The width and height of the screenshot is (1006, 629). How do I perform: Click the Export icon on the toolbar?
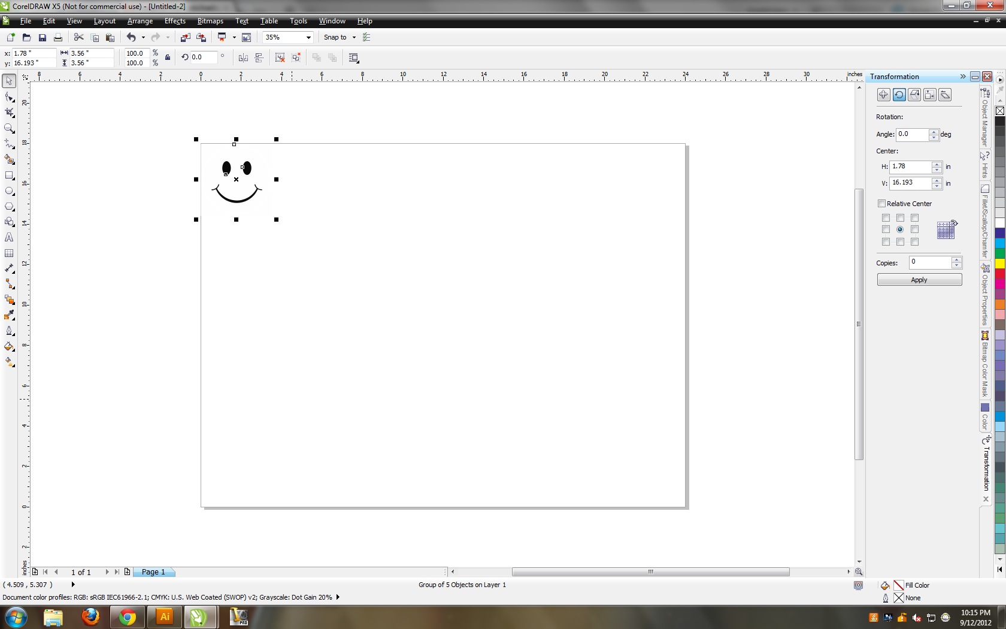[x=201, y=37]
